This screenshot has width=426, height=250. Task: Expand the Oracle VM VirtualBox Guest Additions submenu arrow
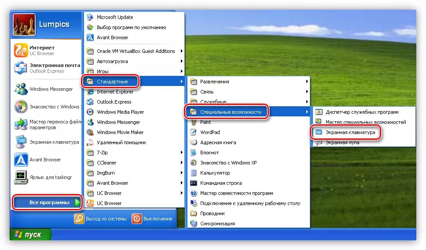point(181,51)
